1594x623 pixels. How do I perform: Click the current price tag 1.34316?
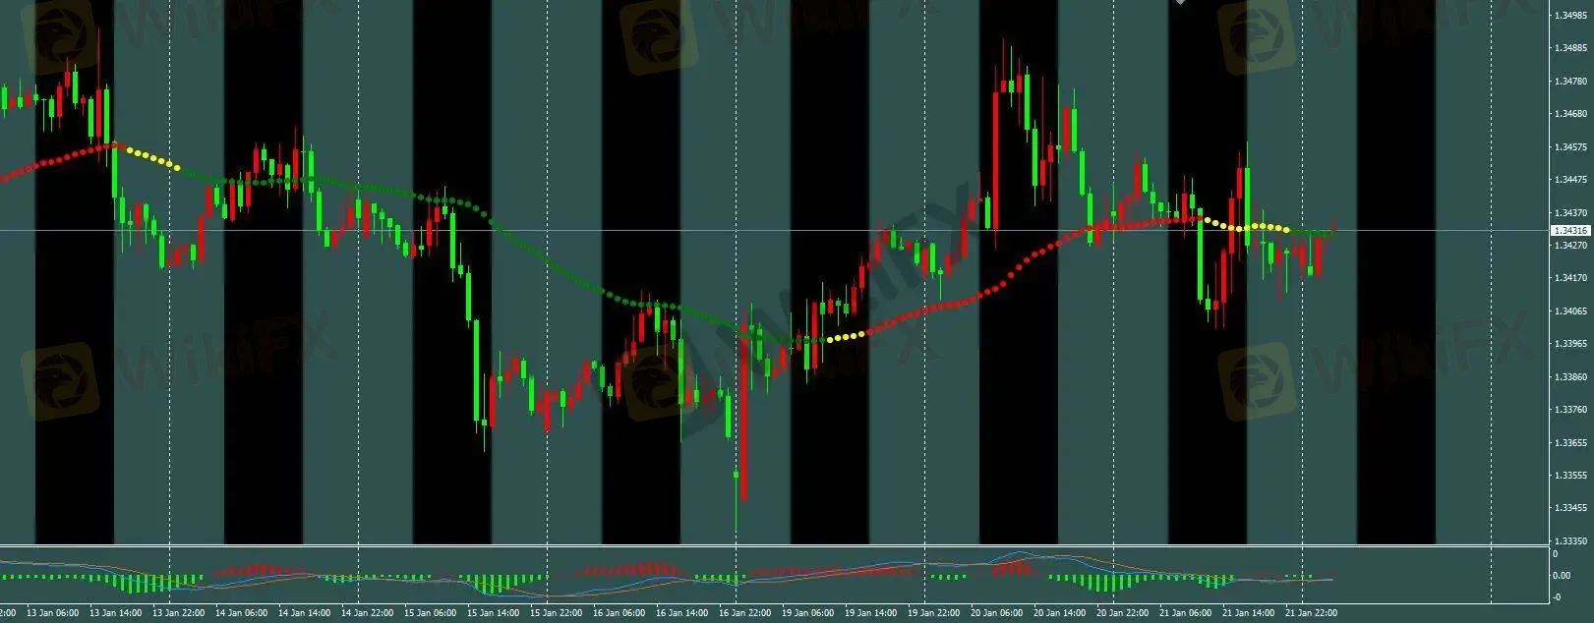coord(1570,230)
